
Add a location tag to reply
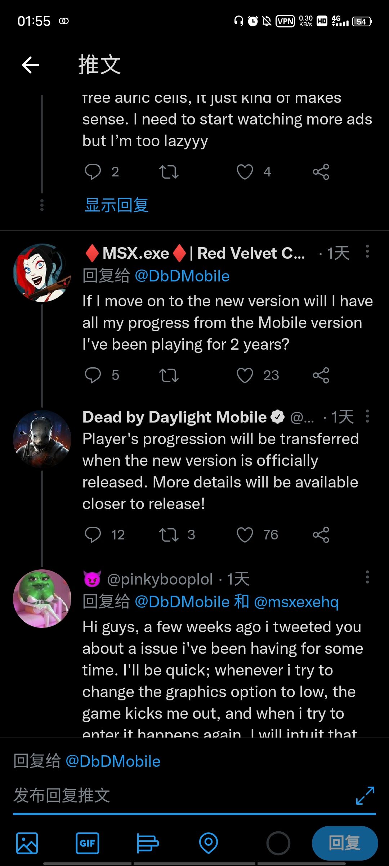click(209, 843)
